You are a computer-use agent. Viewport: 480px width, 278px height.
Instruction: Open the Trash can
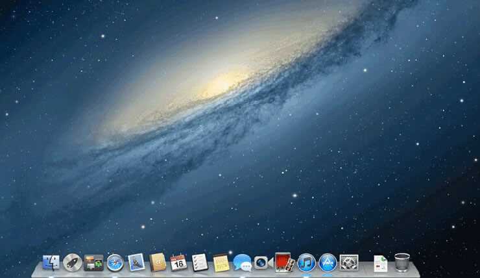pyautogui.click(x=402, y=262)
